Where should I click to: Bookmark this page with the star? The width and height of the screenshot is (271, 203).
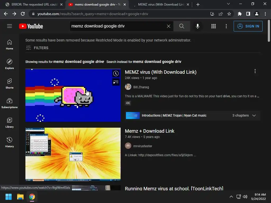coord(229,14)
